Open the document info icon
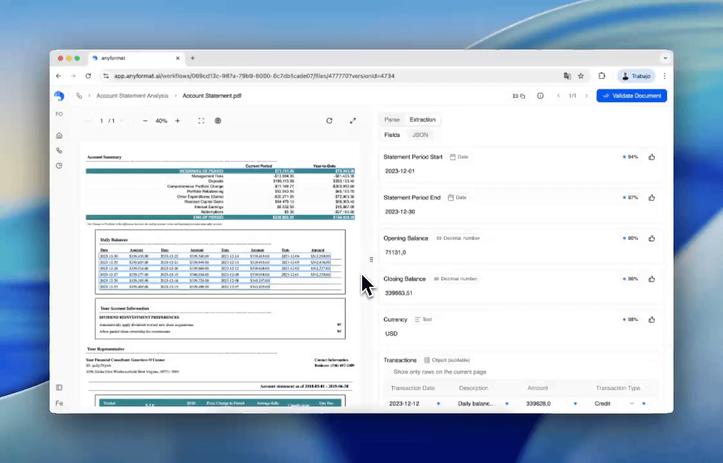Viewport: 723px width, 463px height. [540, 96]
